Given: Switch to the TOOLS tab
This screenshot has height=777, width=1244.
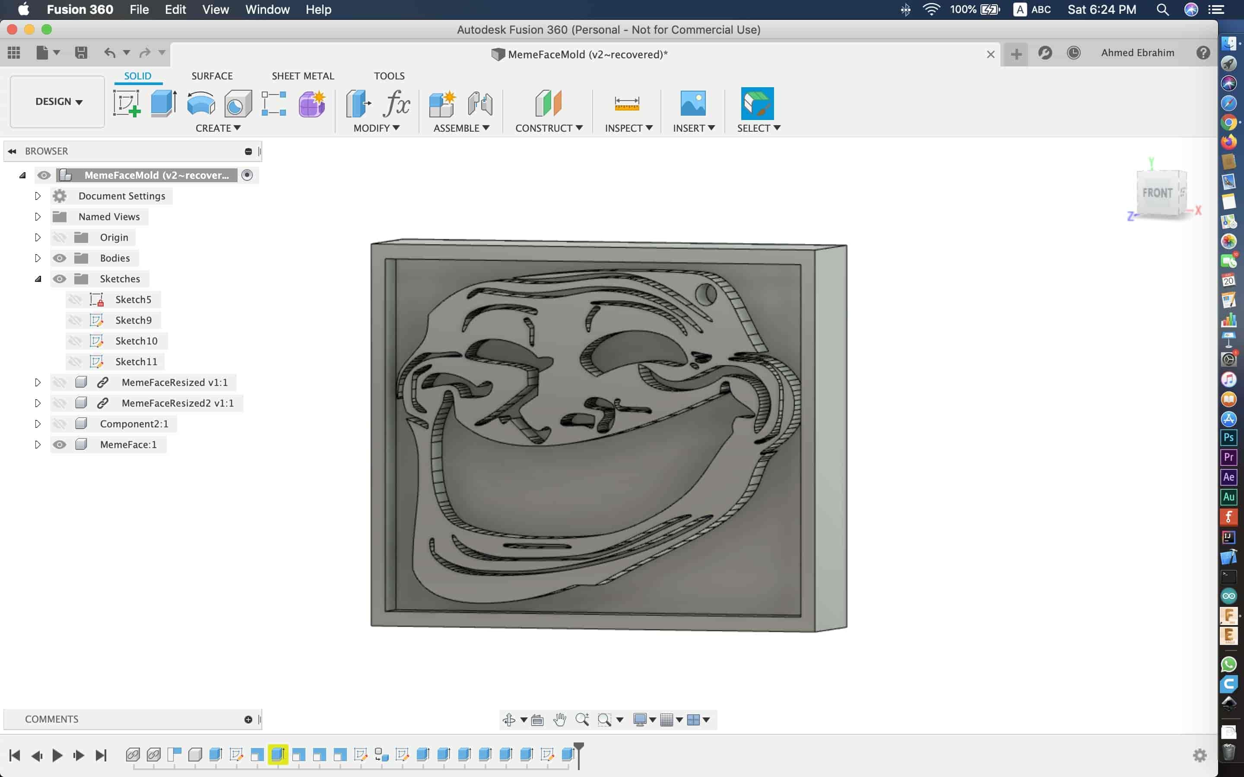Looking at the screenshot, I should coord(389,76).
